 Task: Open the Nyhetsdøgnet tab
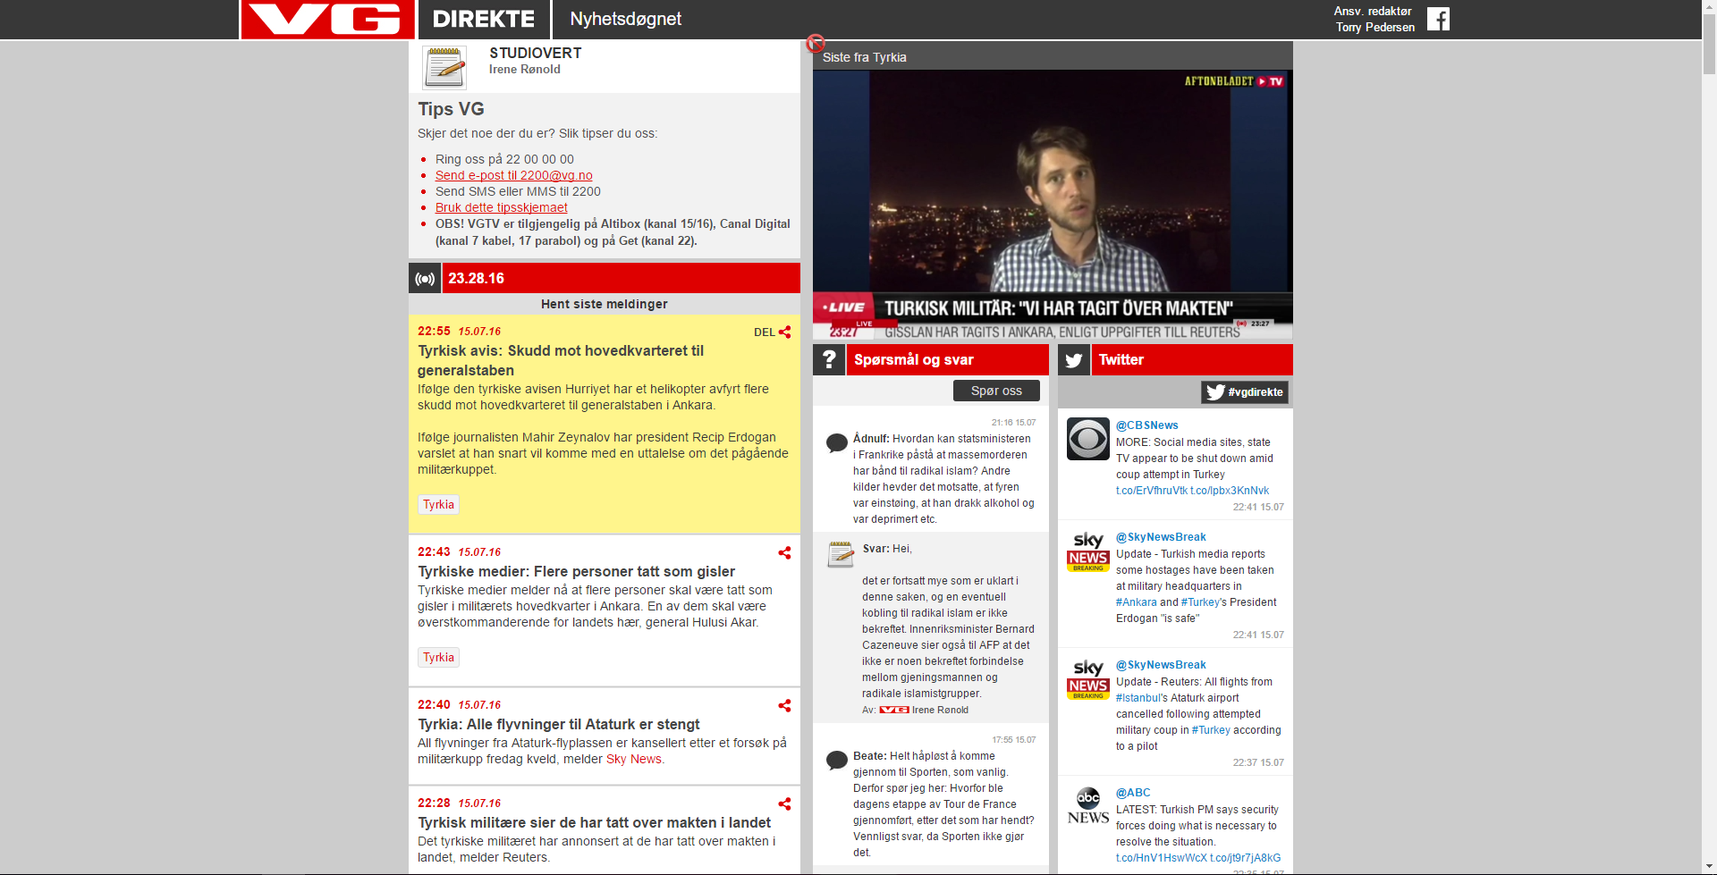pos(626,20)
